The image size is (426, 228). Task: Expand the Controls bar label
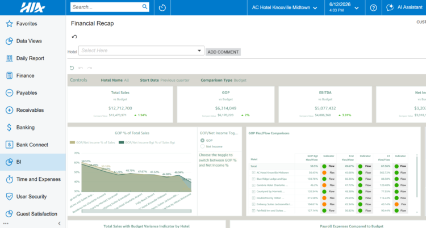point(78,80)
